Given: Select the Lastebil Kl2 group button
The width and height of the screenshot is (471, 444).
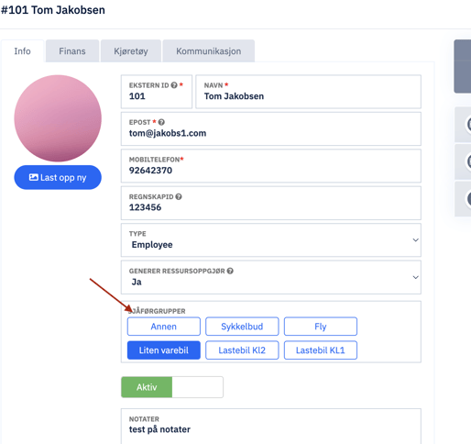Looking at the screenshot, I should [242, 350].
